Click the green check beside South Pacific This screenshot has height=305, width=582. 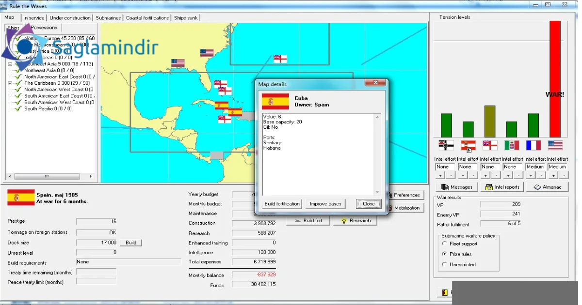(18, 108)
